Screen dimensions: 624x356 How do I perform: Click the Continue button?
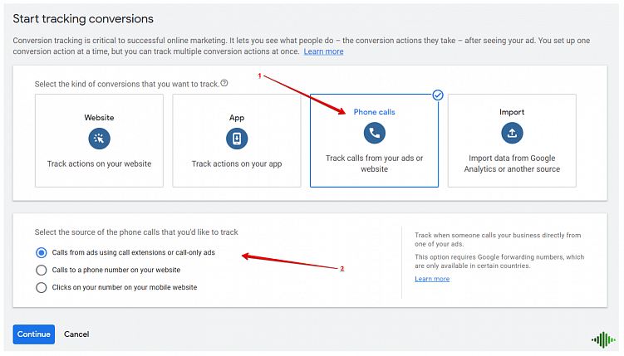pyautogui.click(x=34, y=334)
